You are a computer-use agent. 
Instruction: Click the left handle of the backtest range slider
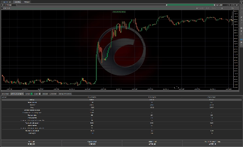point(166,5)
